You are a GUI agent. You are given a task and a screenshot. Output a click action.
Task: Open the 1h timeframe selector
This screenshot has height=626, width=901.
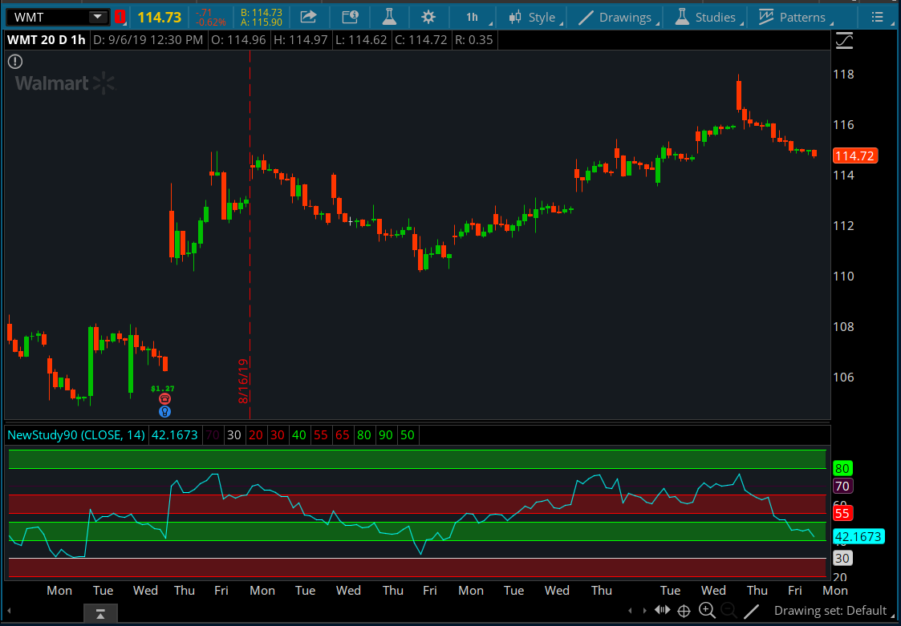(x=473, y=17)
